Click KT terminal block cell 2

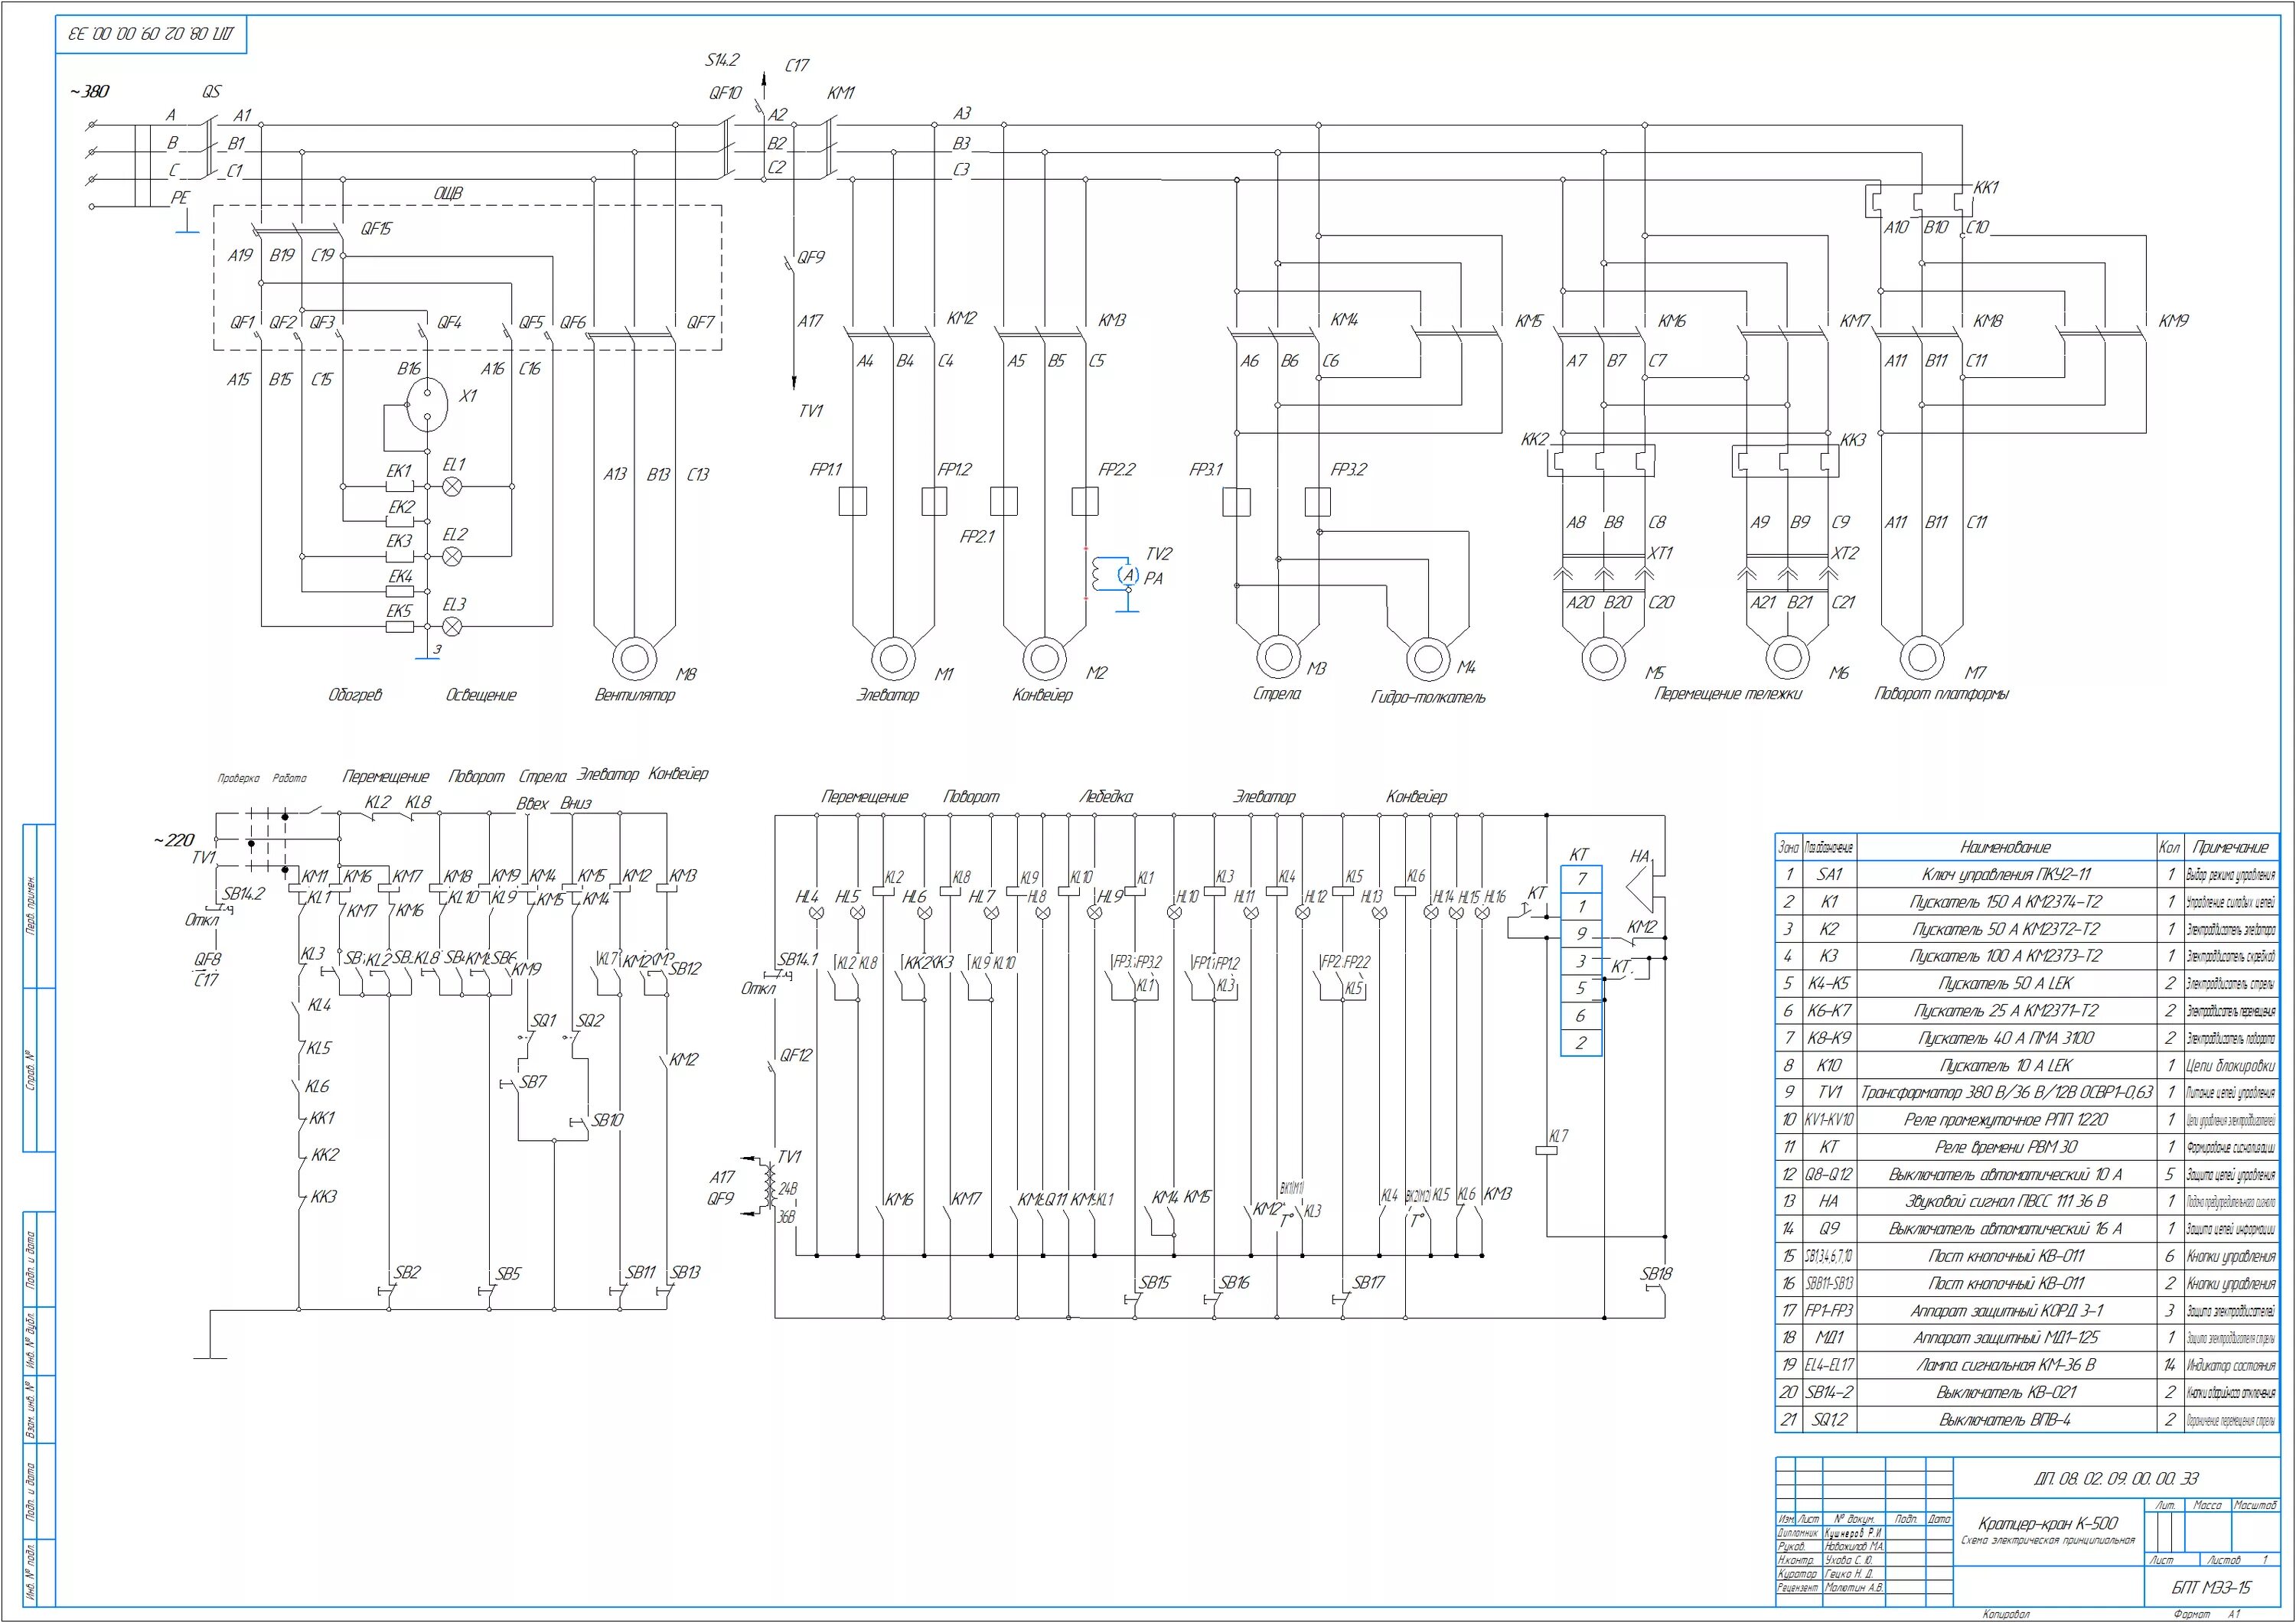tap(1581, 1043)
